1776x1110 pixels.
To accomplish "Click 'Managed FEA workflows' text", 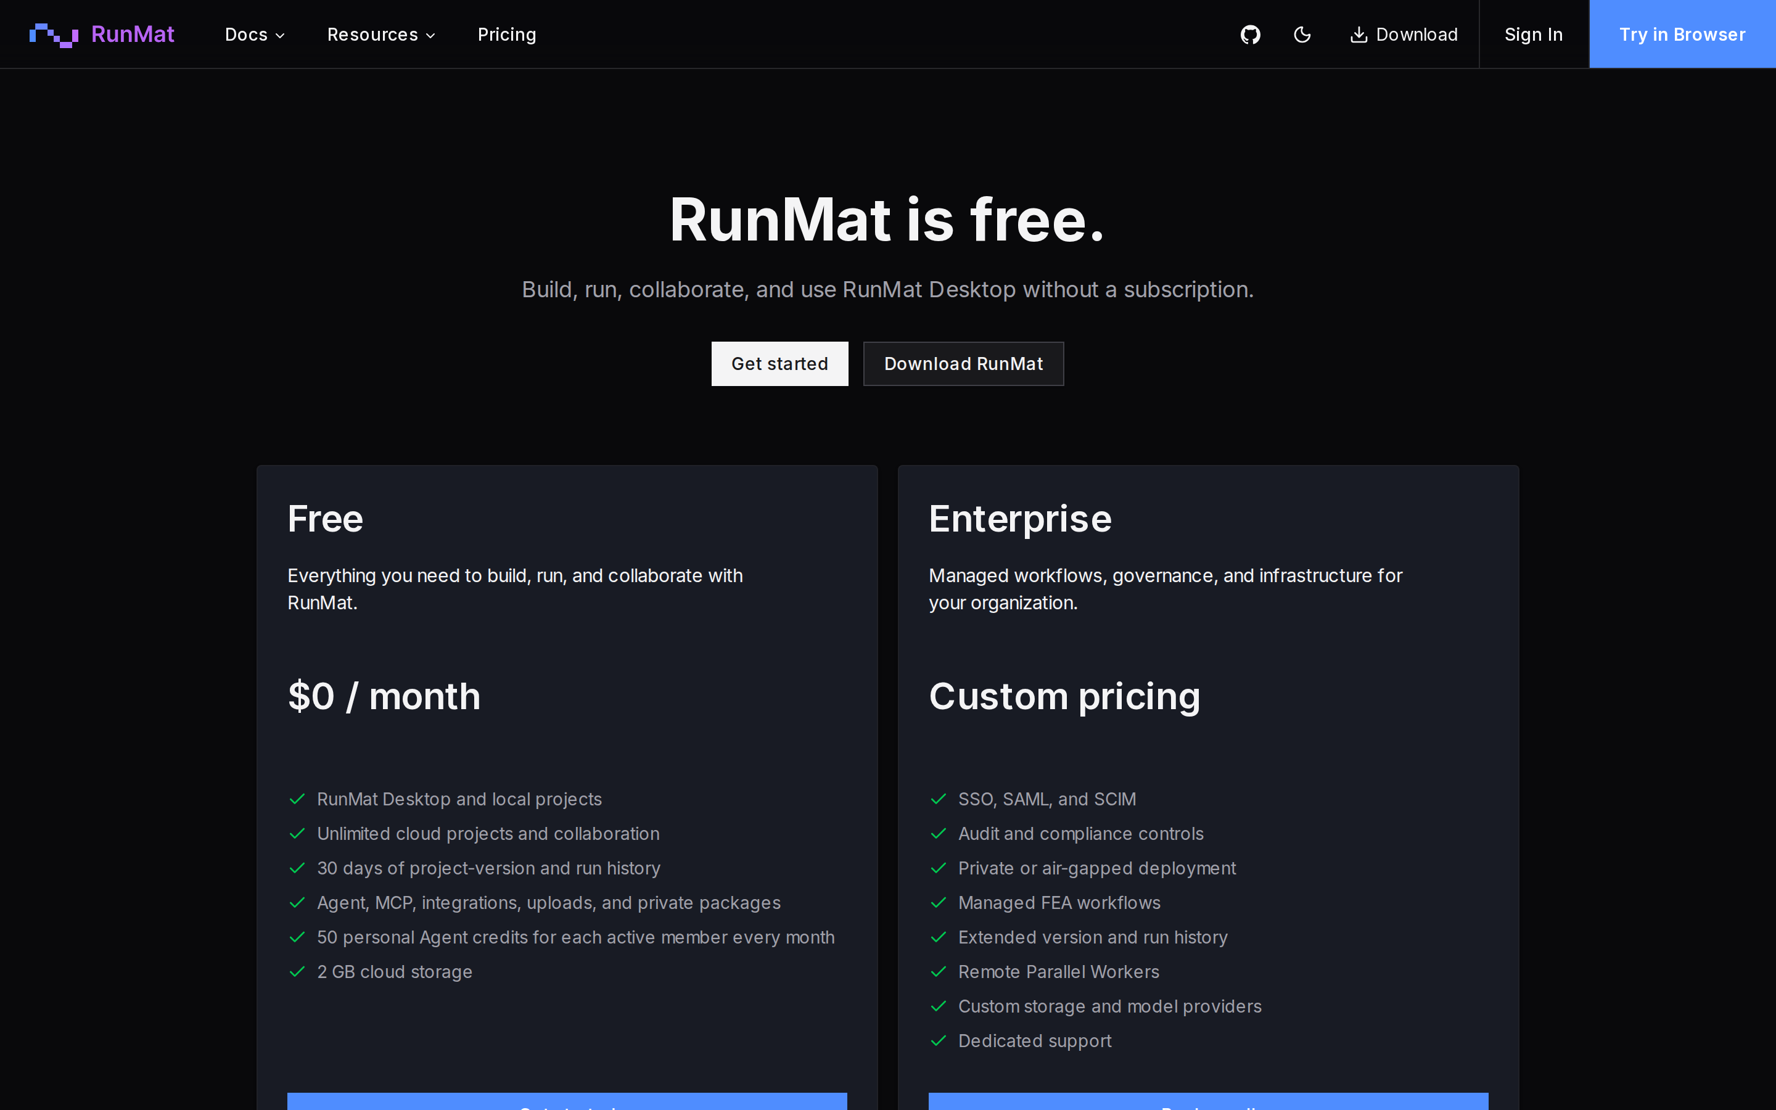I will 1059,902.
